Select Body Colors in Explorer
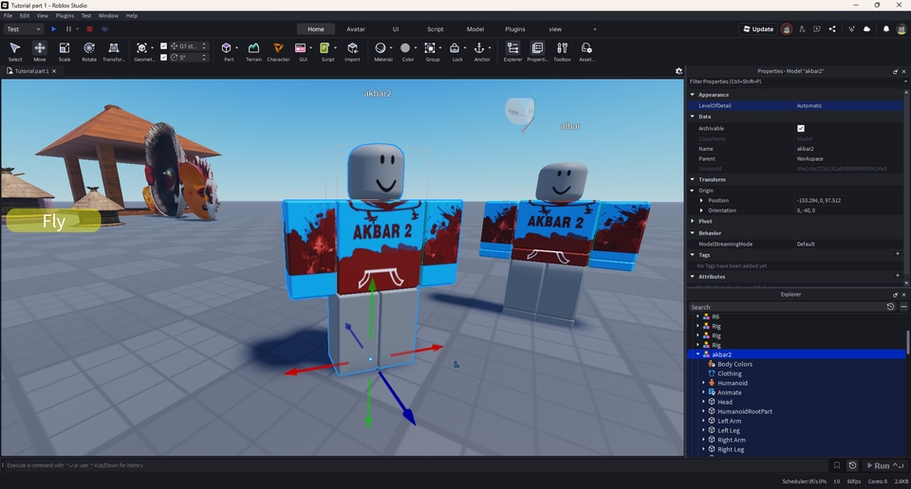 pyautogui.click(x=734, y=364)
